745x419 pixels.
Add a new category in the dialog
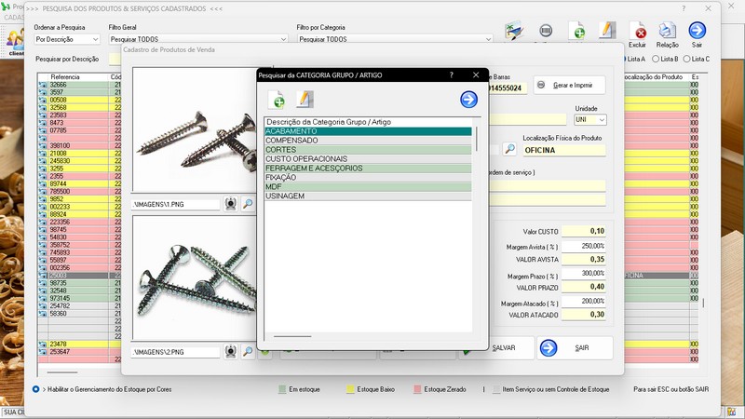(x=277, y=100)
